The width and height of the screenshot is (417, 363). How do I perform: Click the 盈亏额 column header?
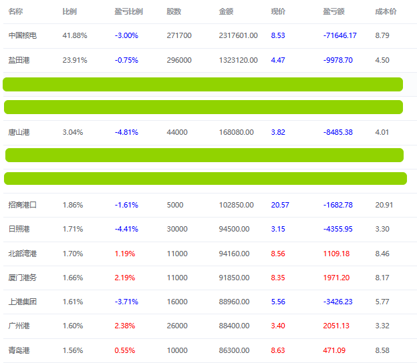click(x=333, y=11)
